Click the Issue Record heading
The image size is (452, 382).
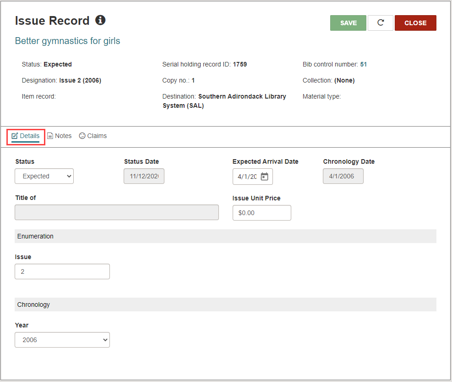tap(52, 21)
